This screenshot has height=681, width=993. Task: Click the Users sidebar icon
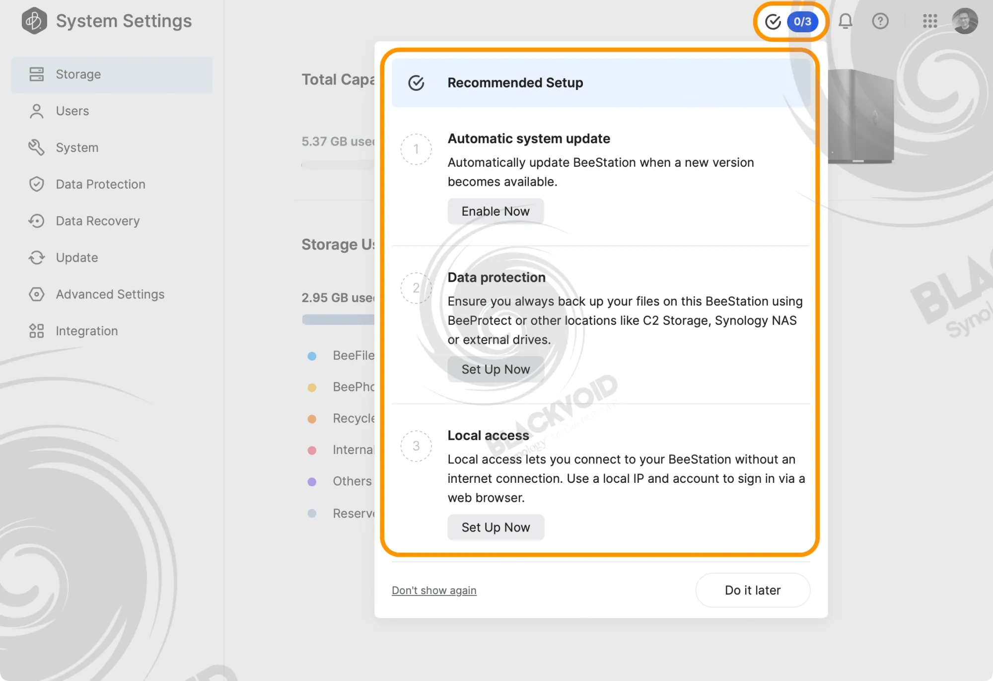(x=36, y=111)
